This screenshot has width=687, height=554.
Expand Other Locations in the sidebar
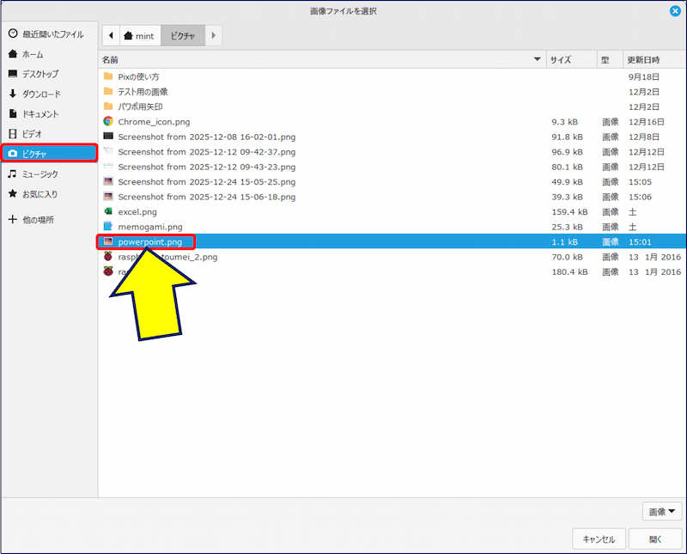pyautogui.click(x=38, y=220)
